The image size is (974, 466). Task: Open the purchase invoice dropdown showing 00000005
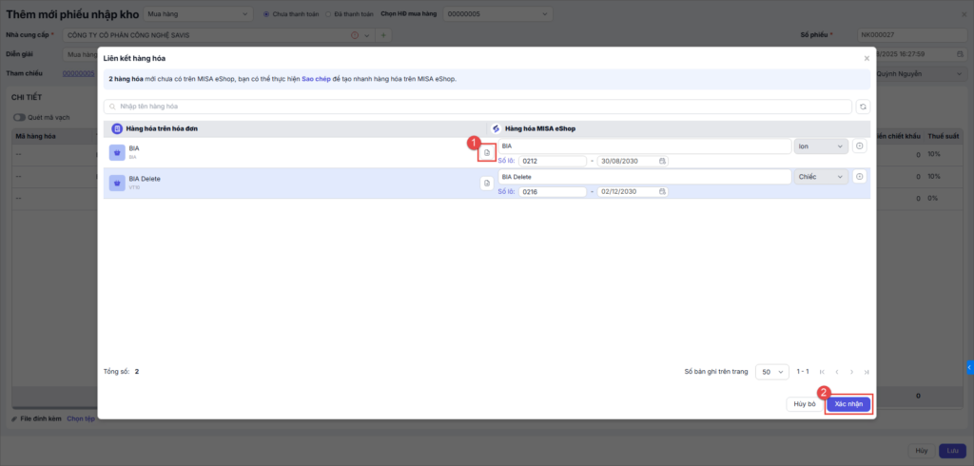497,13
